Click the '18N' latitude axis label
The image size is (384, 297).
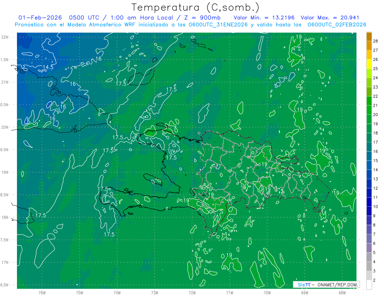[5, 217]
